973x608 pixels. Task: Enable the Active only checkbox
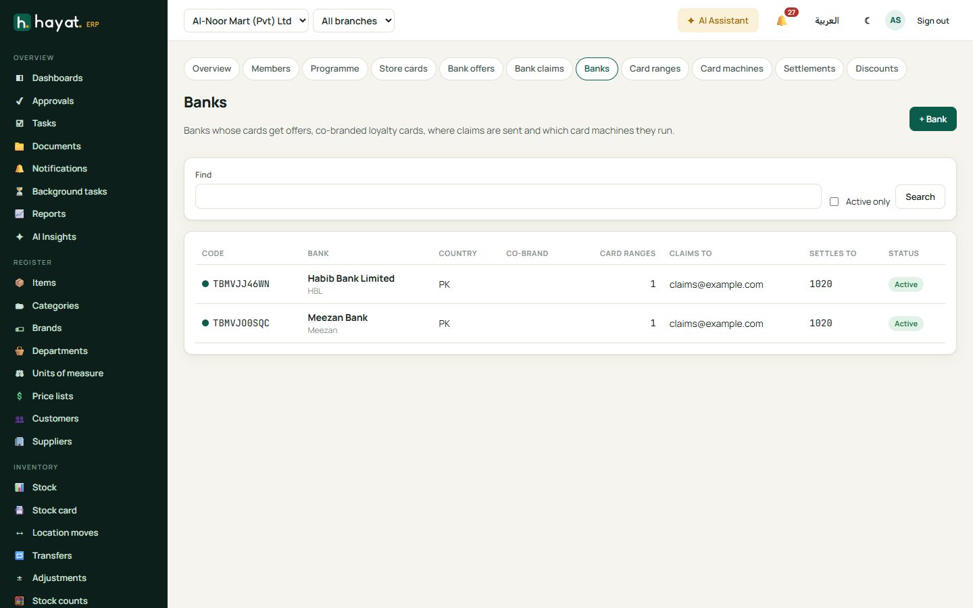(834, 202)
